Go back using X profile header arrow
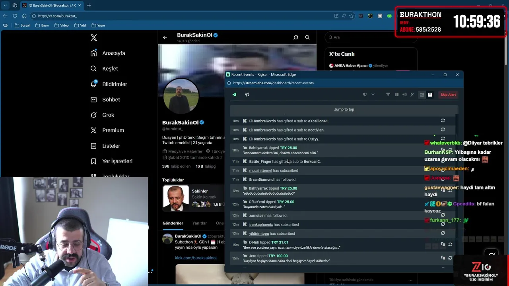The height and width of the screenshot is (286, 509). click(165, 37)
